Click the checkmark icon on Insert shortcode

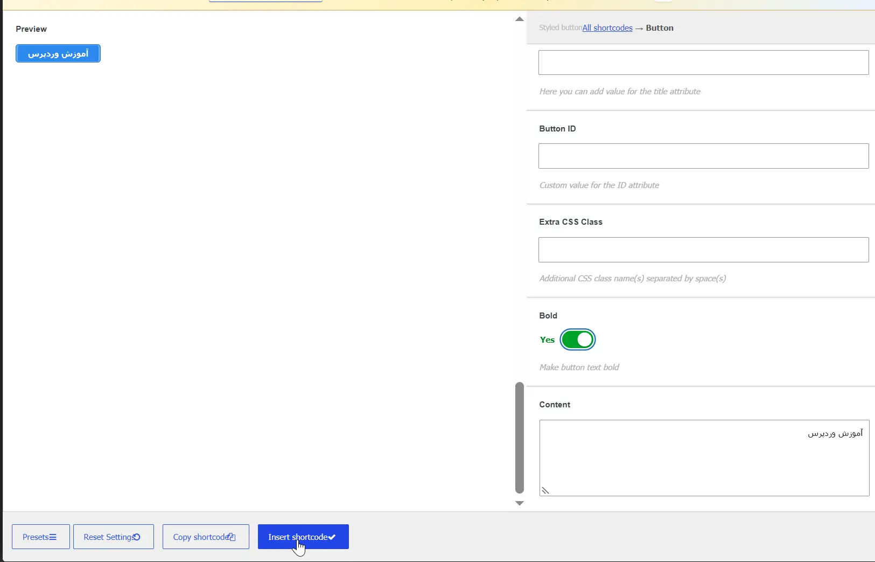(x=332, y=537)
